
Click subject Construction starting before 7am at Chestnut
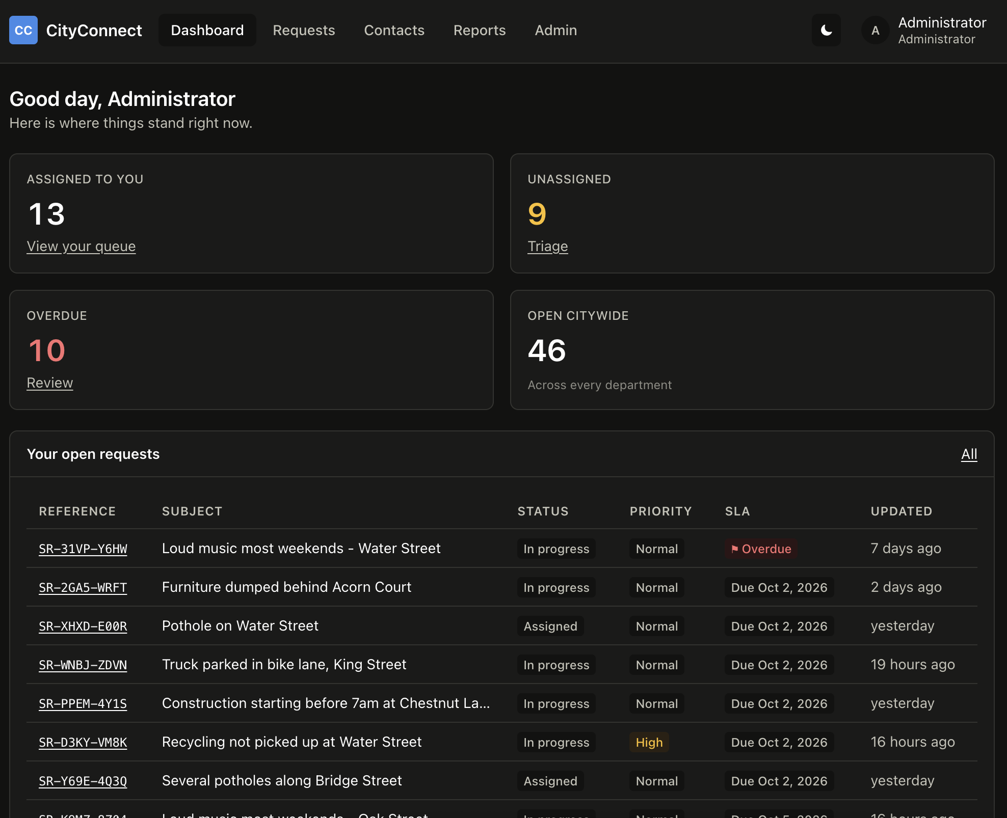[x=326, y=703]
